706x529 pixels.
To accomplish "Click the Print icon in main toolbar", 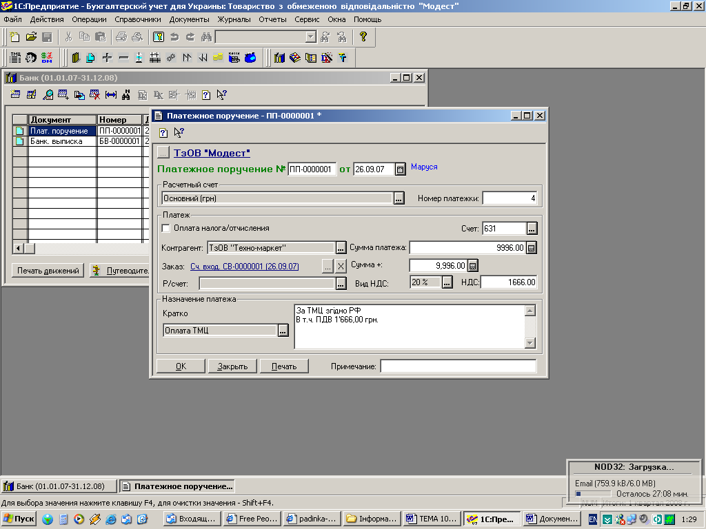I will click(121, 37).
